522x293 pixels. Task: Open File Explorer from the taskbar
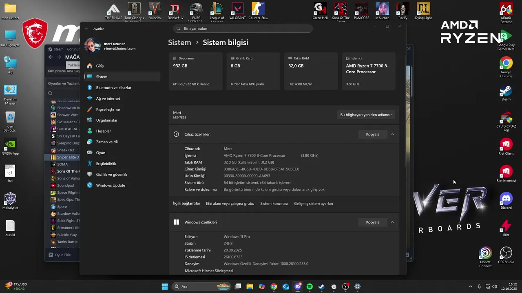point(250,286)
